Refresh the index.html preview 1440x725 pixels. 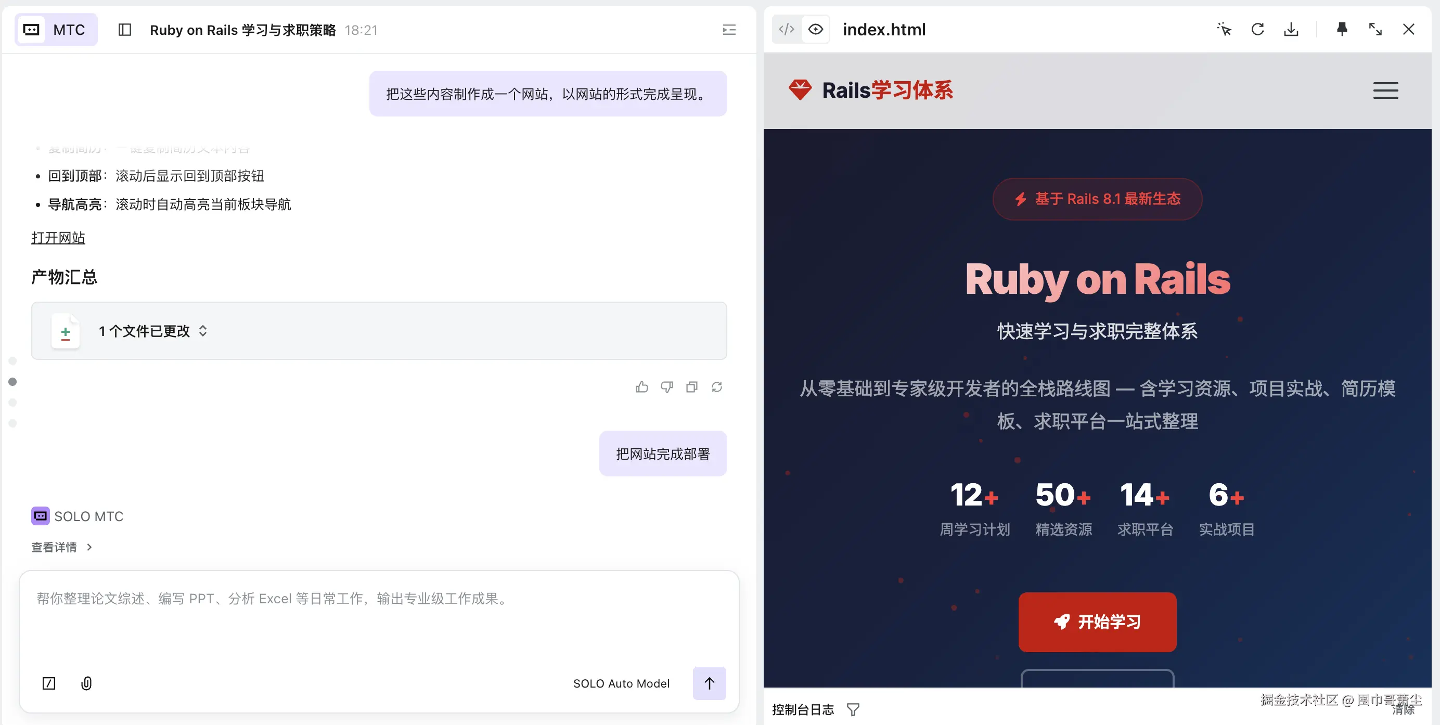(1257, 29)
